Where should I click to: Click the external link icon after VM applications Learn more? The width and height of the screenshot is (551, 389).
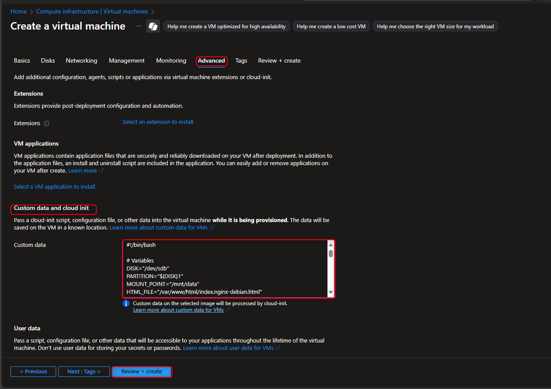[x=101, y=170]
